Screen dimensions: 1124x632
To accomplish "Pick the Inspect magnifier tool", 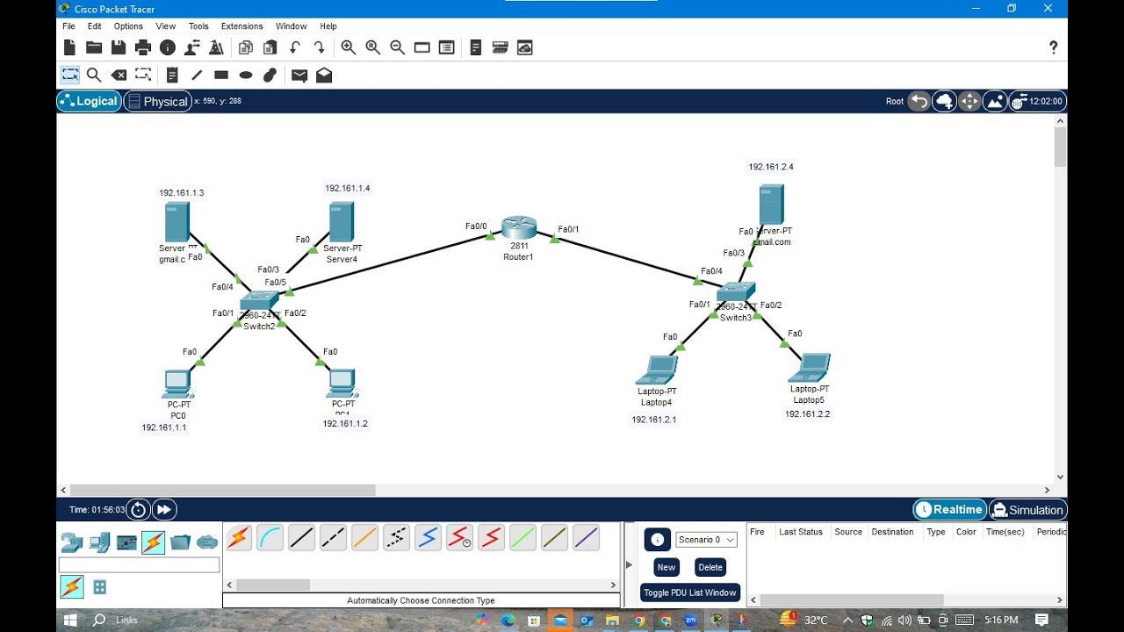I will [x=94, y=75].
